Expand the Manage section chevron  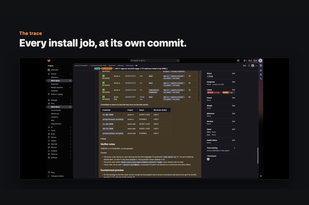71,100
